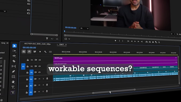Select the Type tool
The height and width of the screenshot is (102, 181).
click(x=13, y=87)
